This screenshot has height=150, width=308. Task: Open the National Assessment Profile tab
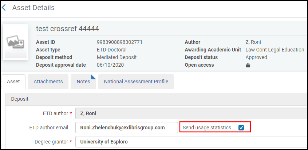(136, 82)
